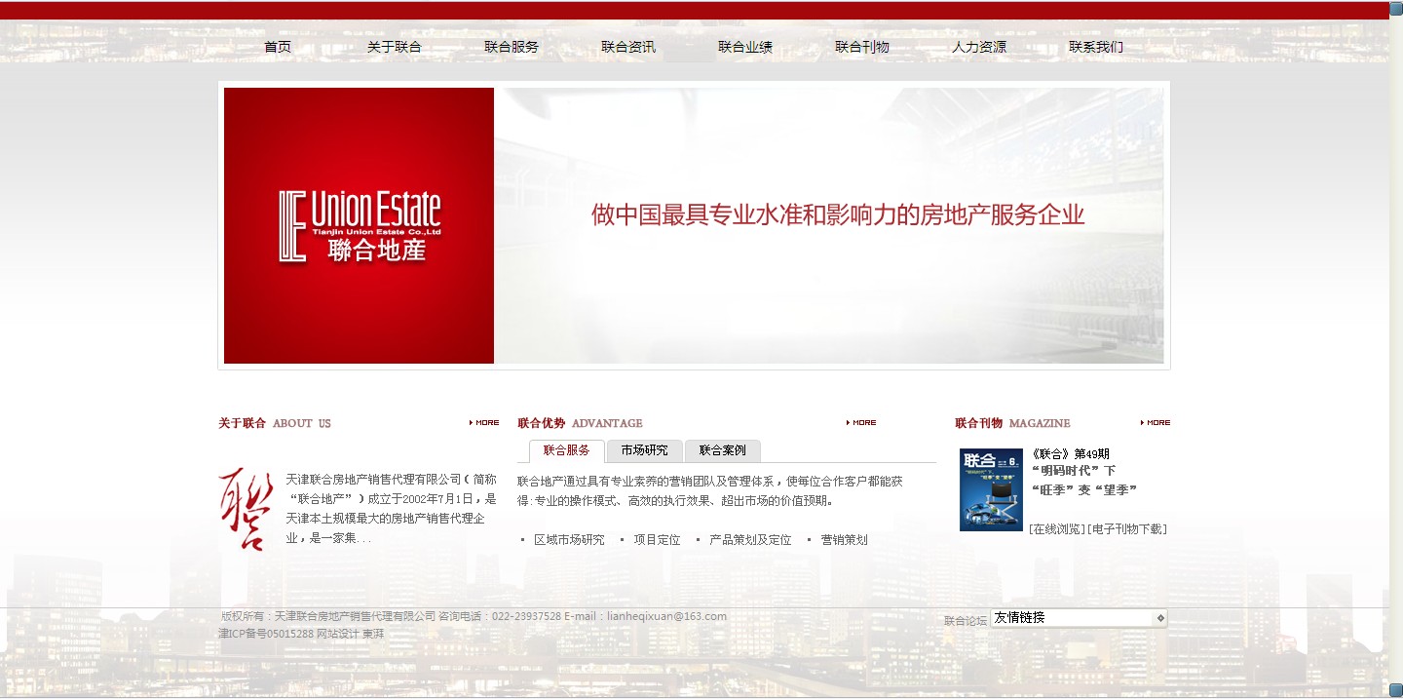Open the 首页 navigation item

[x=278, y=47]
